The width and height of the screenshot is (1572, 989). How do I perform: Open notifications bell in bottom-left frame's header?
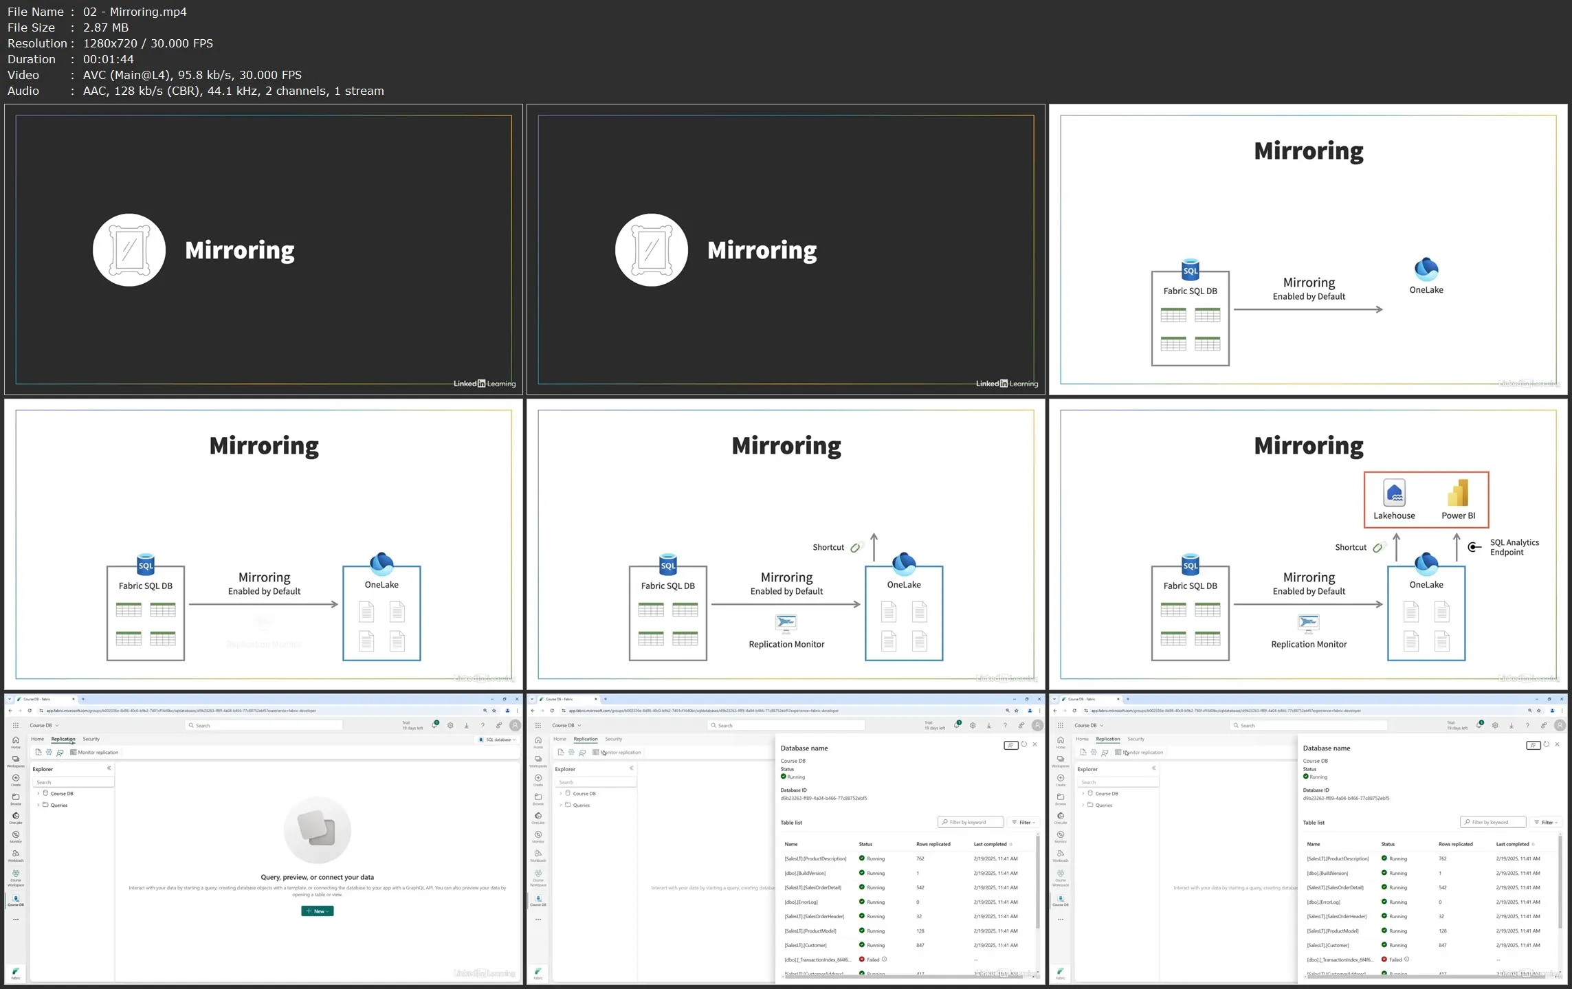[434, 725]
